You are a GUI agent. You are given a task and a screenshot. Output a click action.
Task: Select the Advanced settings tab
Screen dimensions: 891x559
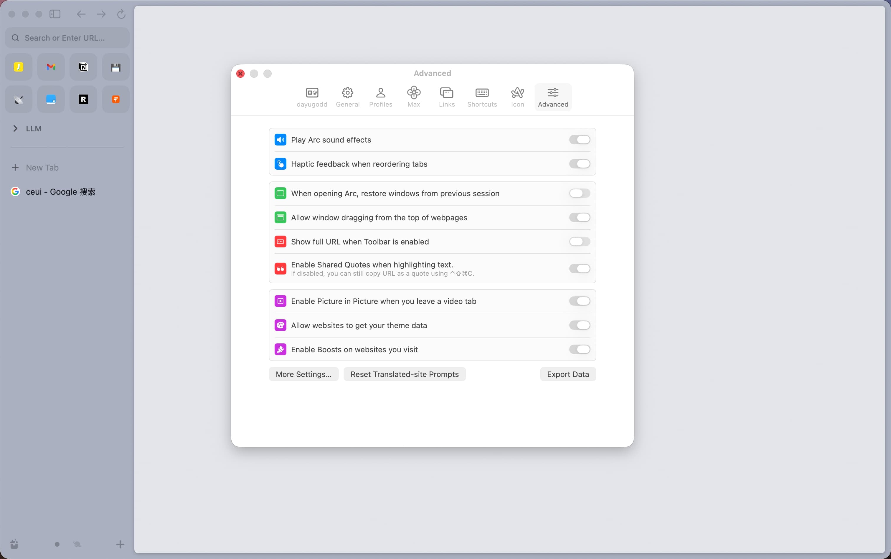(553, 97)
